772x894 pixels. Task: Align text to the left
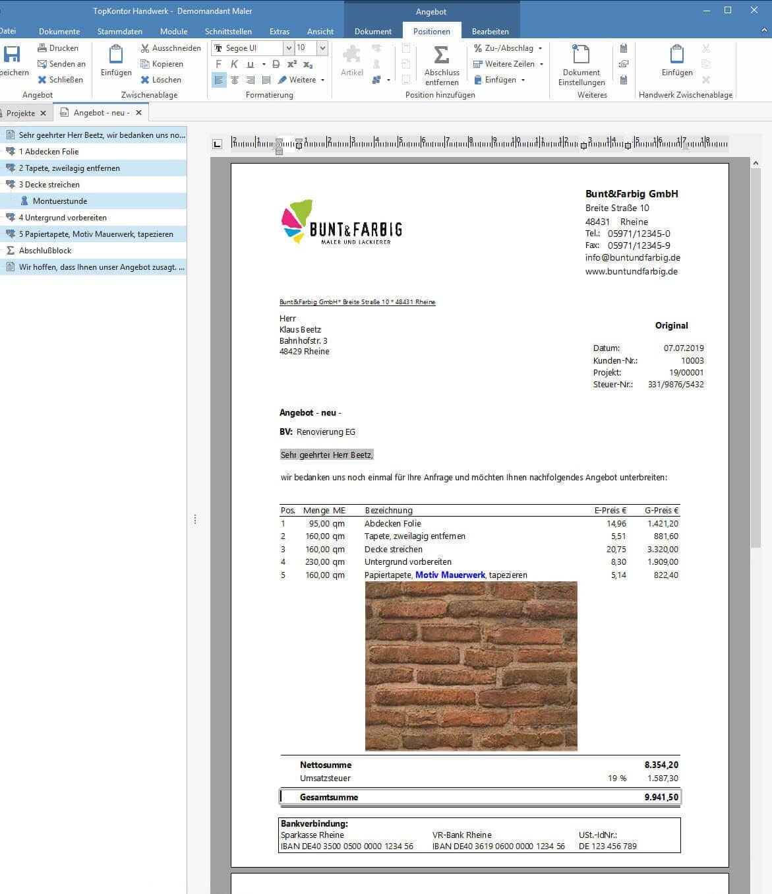pos(219,80)
